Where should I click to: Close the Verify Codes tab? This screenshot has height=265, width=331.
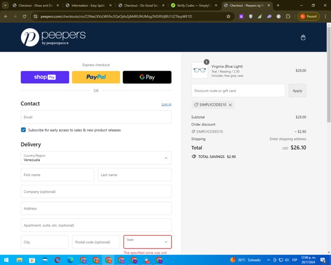click(216, 6)
